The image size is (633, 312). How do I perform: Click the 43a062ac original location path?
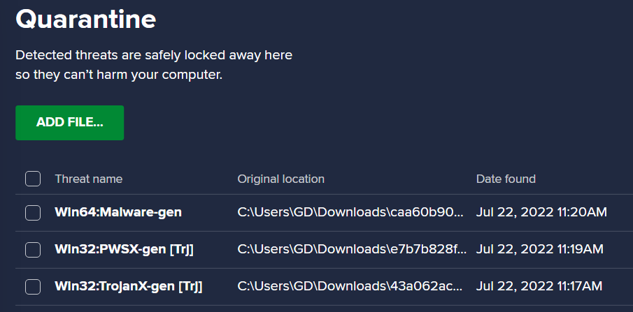[350, 286]
